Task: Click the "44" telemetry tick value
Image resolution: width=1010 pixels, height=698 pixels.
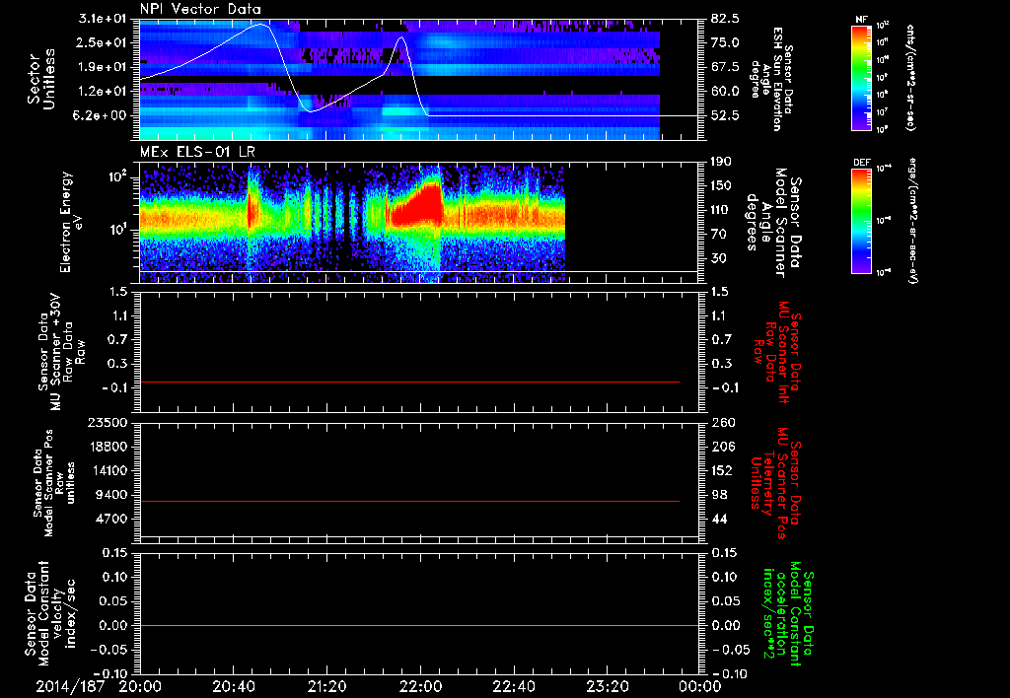Action: click(x=719, y=519)
